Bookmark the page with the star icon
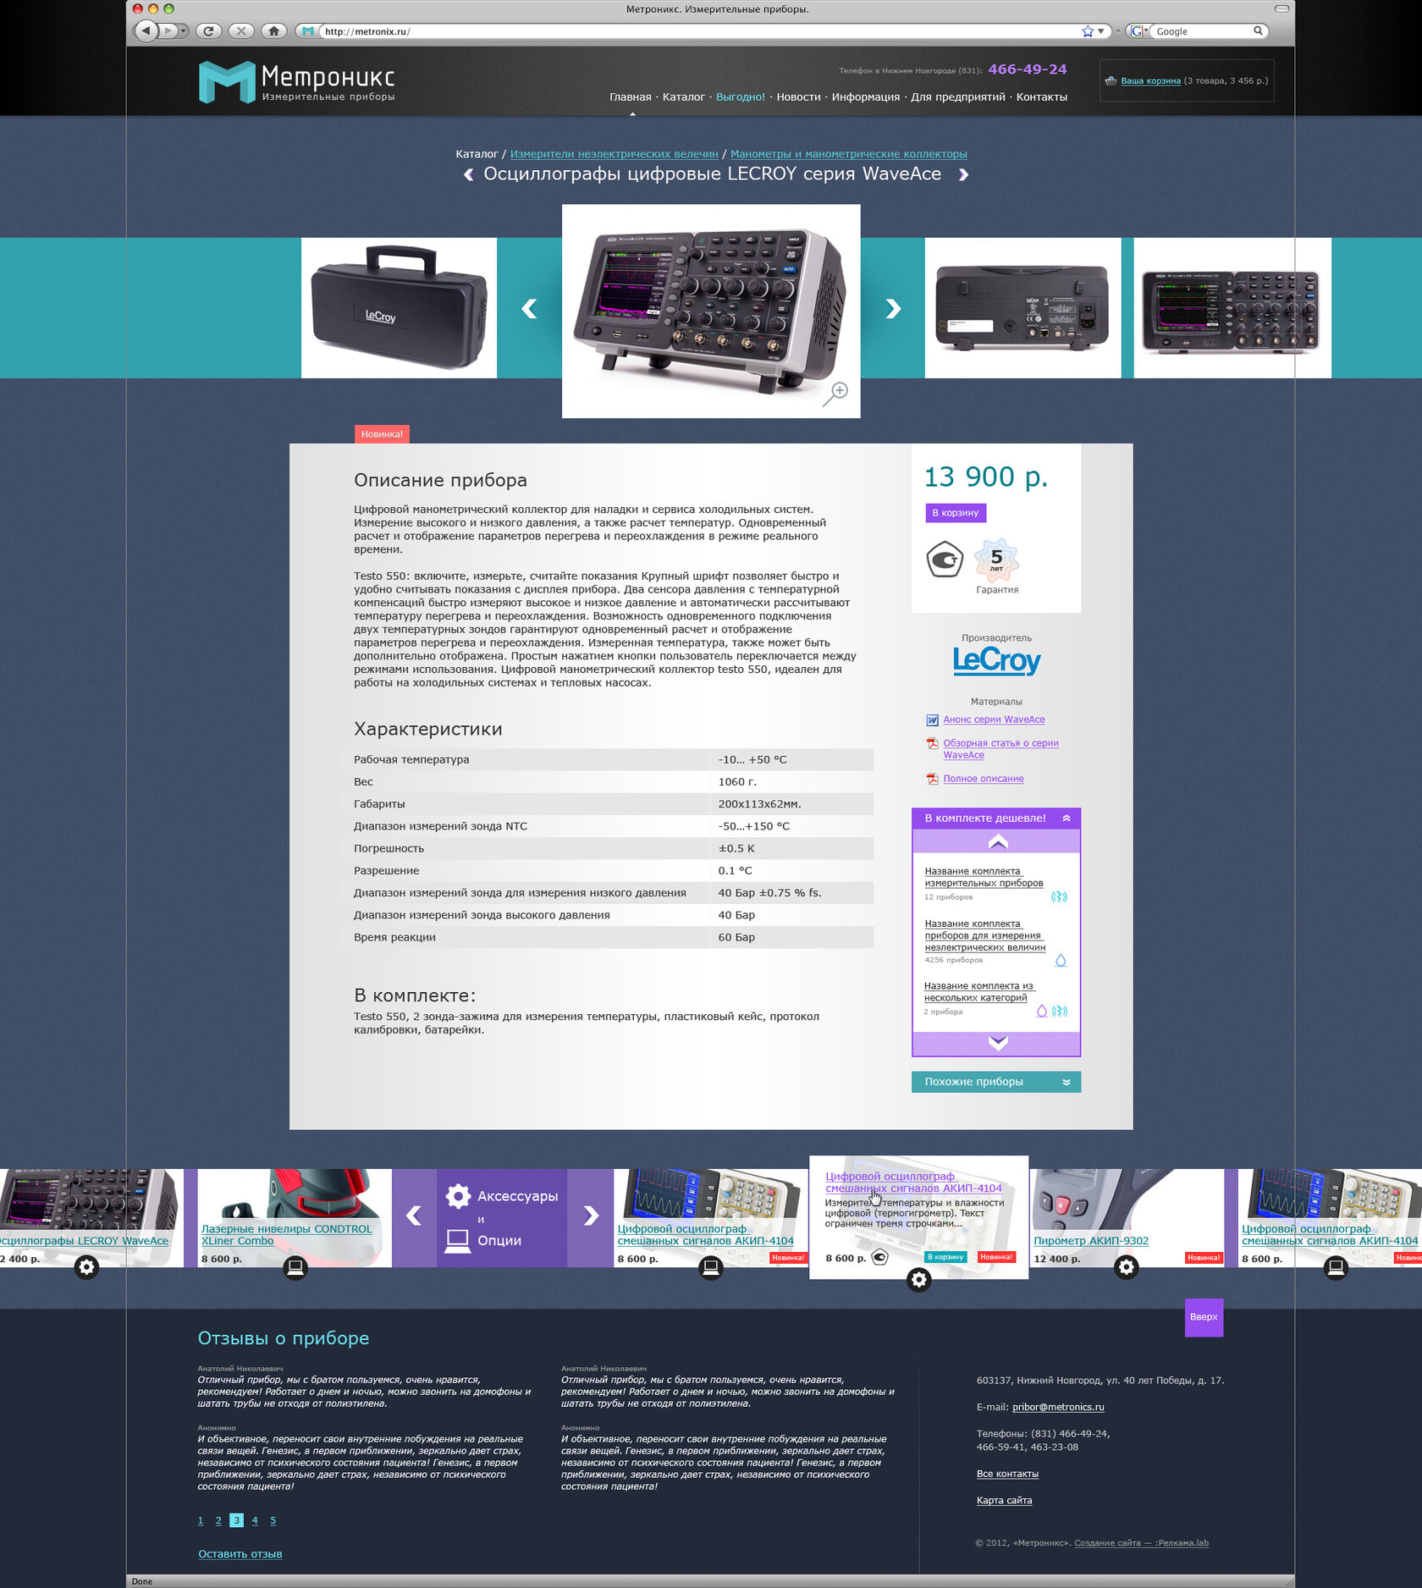The height and width of the screenshot is (1588, 1422). pos(1088,31)
